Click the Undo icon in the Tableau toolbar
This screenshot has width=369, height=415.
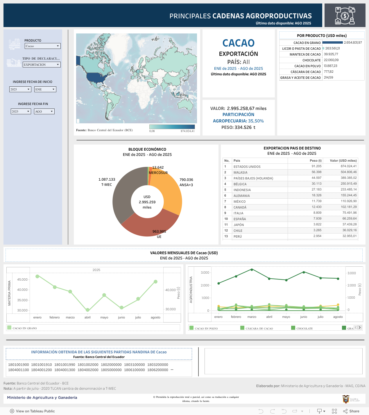[x=261, y=411]
